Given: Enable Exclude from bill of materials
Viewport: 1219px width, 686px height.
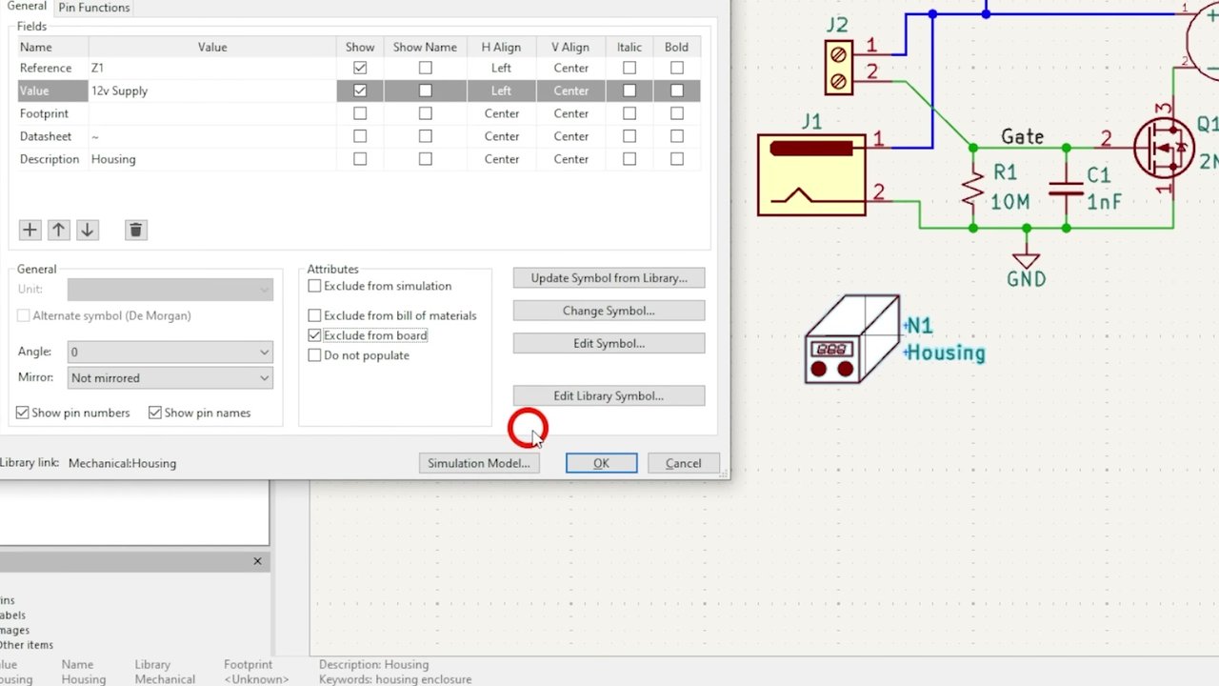Looking at the screenshot, I should coord(314,315).
